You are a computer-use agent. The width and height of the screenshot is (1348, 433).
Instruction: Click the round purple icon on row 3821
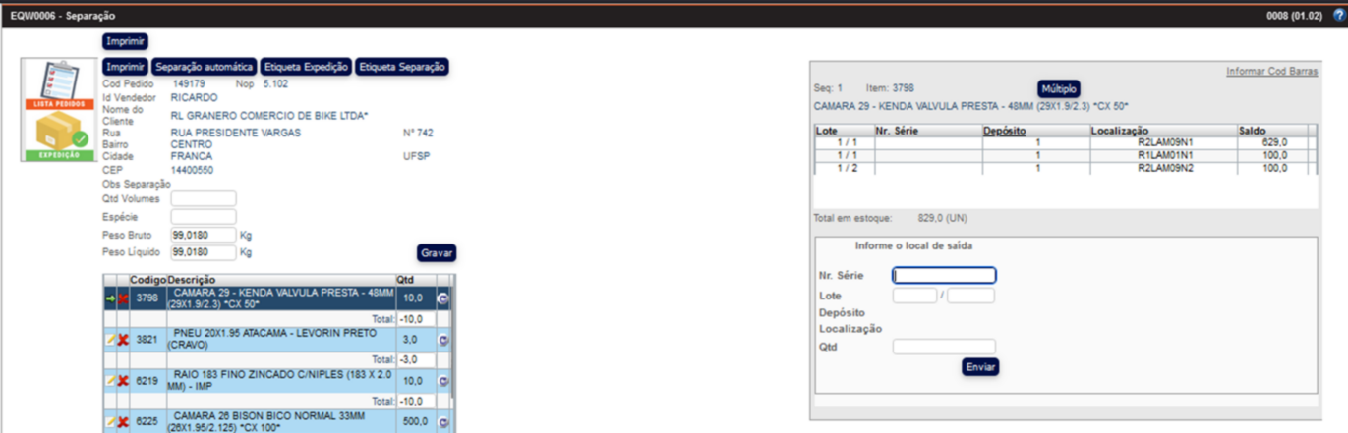442,339
